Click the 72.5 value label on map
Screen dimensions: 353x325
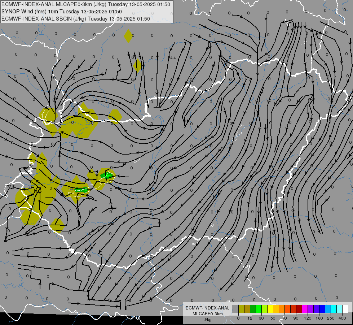(x=10, y=187)
